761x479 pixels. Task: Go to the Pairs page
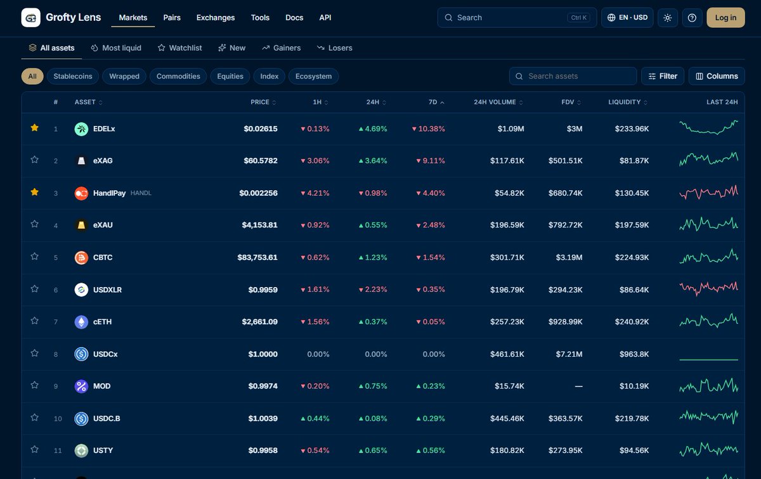(x=172, y=18)
